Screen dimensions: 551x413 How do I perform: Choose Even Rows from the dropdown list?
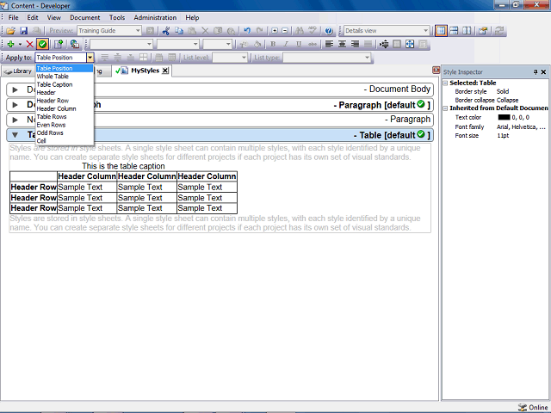(65, 125)
